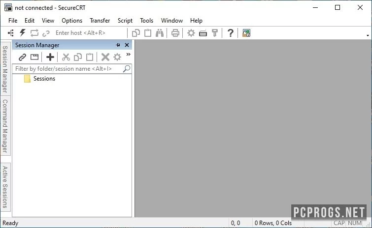The width and height of the screenshot is (372, 228).
Task: Open the Help menu
Action: click(x=196, y=21)
